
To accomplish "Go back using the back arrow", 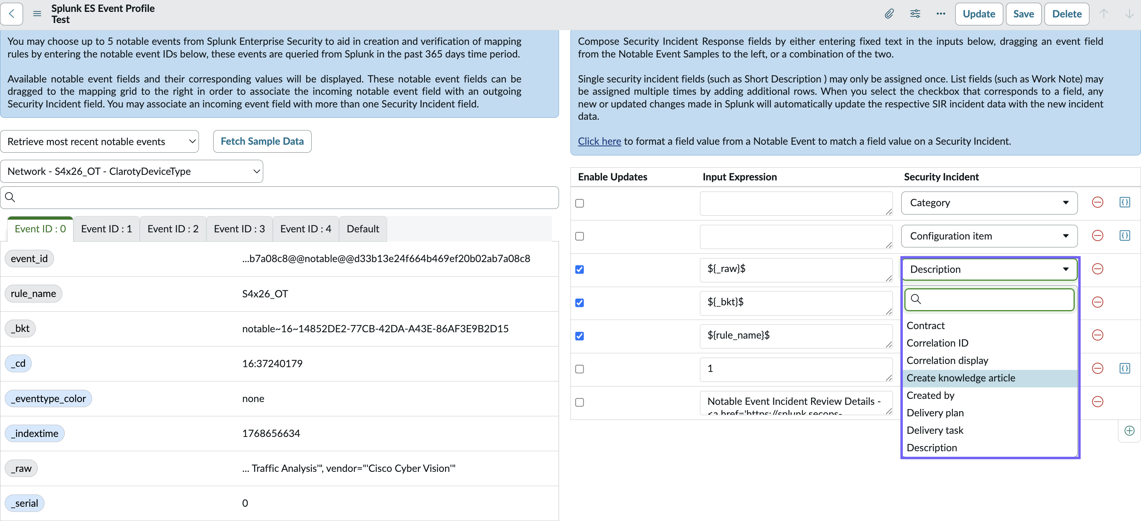I will point(12,14).
